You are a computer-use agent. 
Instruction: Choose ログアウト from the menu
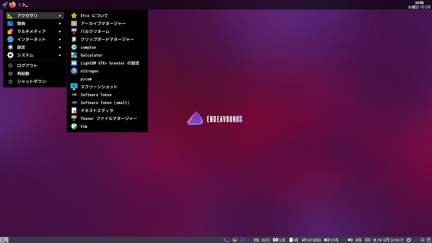[35, 65]
